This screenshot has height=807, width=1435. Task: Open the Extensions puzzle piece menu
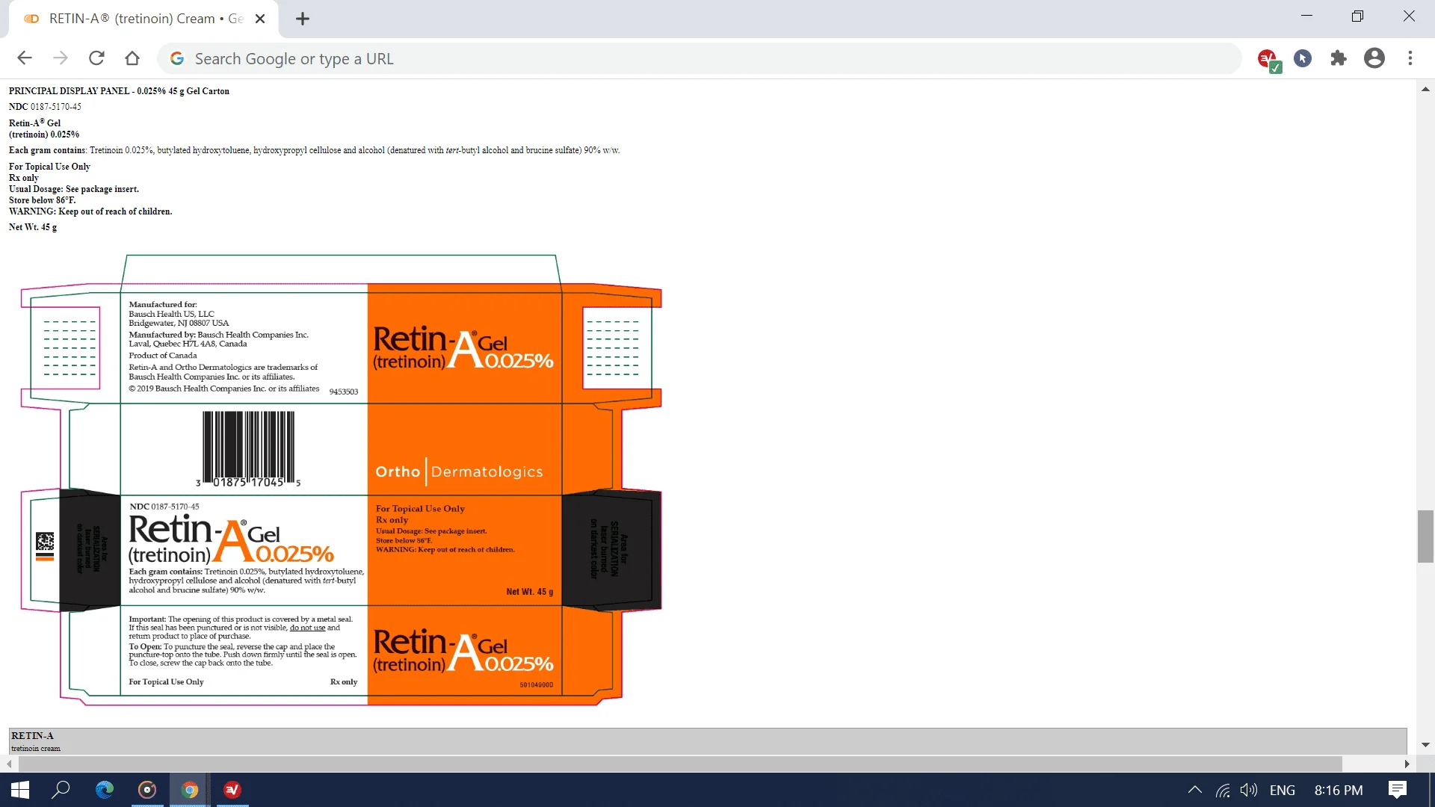1339,58
